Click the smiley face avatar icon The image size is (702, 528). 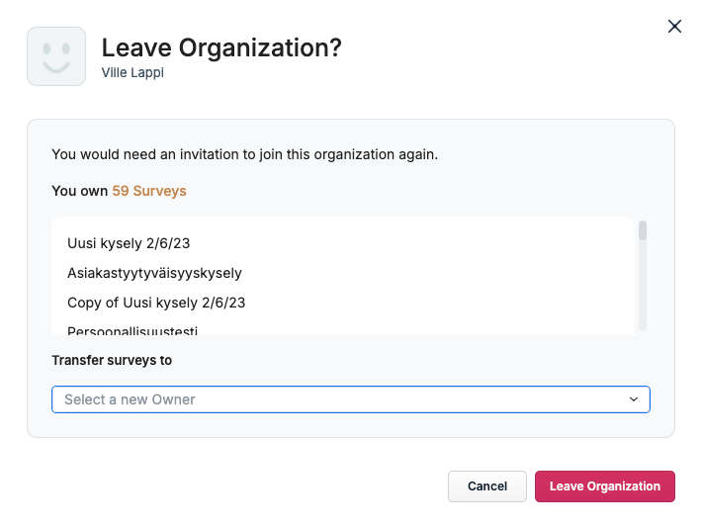click(56, 56)
